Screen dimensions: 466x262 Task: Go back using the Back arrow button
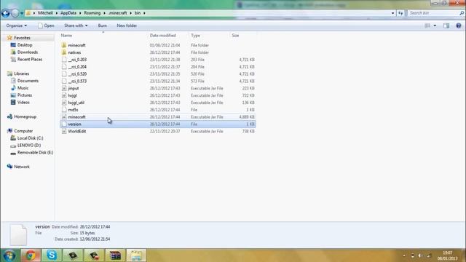point(5,13)
